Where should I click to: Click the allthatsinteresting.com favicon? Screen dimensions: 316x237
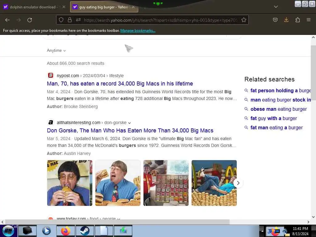(x=51, y=122)
